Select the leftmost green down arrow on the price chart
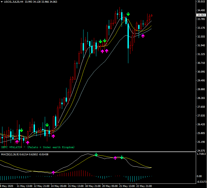The width and height of the screenshot is (207, 188). pyautogui.click(x=21, y=130)
